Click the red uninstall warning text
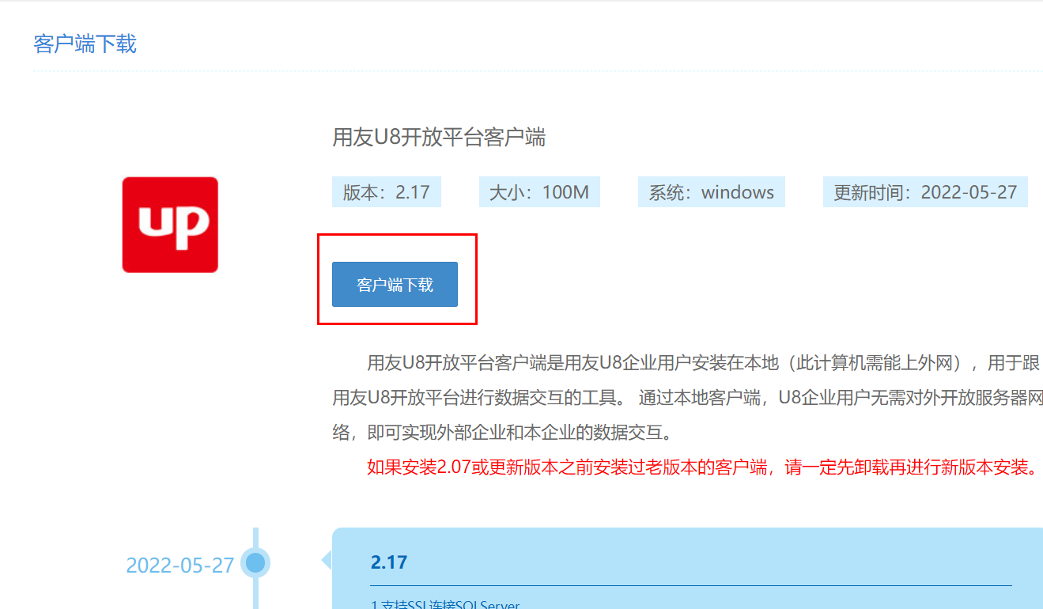The image size is (1043, 609). pyautogui.click(x=701, y=467)
